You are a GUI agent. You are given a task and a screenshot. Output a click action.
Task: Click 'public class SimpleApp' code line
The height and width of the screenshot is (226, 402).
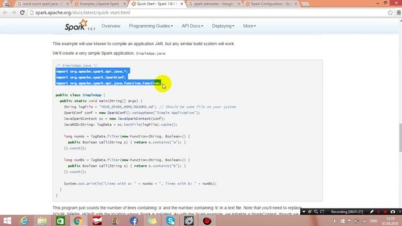[x=80, y=95]
